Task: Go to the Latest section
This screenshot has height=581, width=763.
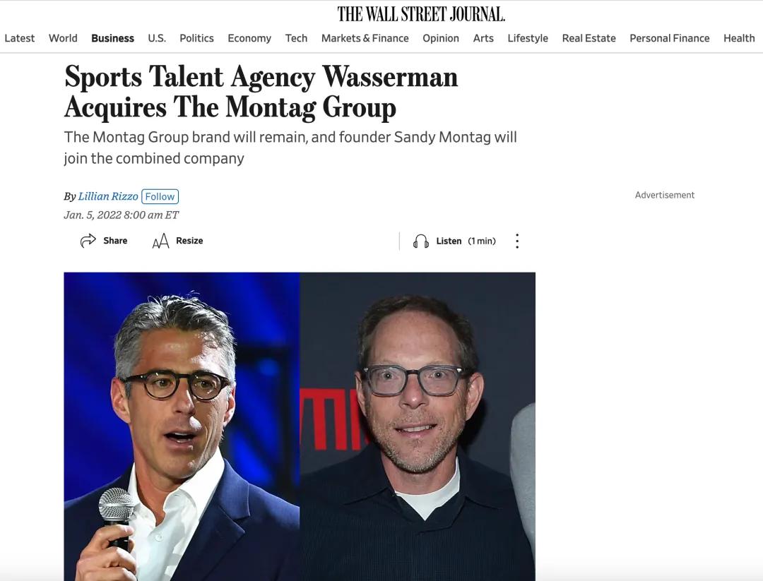Action: (x=20, y=38)
